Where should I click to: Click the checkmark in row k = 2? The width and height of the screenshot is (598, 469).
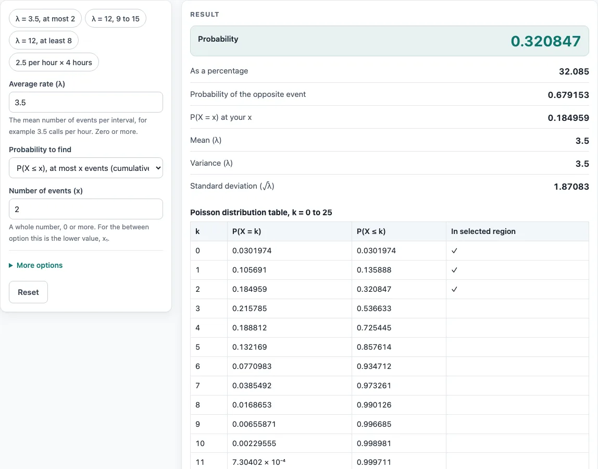pos(454,289)
